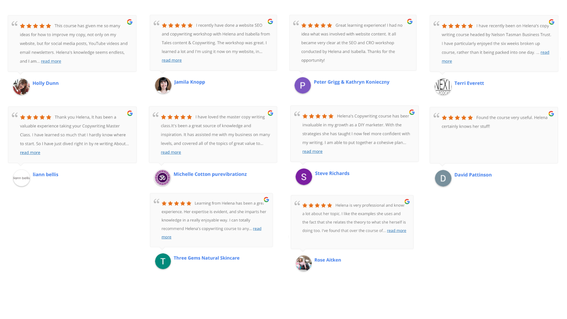Click Google icon on Holly Dunn's review
567x319 pixels.
point(130,22)
